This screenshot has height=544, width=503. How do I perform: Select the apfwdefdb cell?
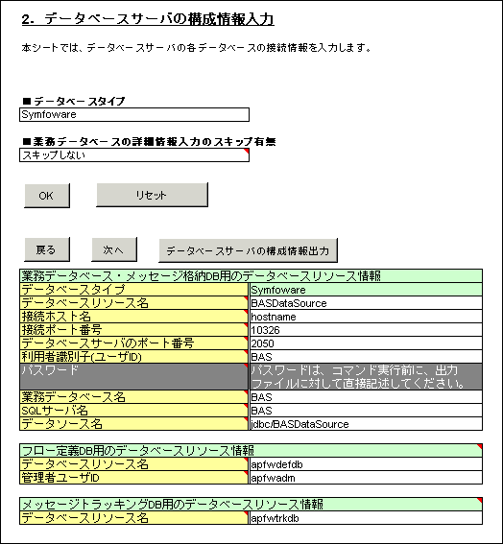point(366,464)
